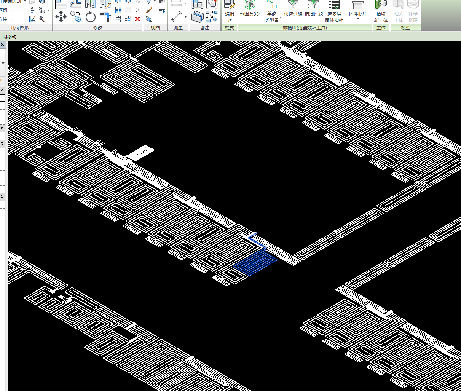The width and height of the screenshot is (461, 391).
Task: Launch the 快速过滤 quick filter
Action: tap(293, 9)
